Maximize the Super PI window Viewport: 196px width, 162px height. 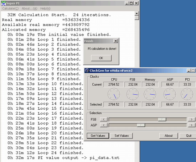pos(131,3)
